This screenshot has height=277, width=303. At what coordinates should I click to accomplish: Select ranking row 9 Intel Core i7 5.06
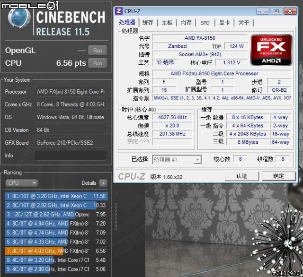pyautogui.click(x=56, y=269)
